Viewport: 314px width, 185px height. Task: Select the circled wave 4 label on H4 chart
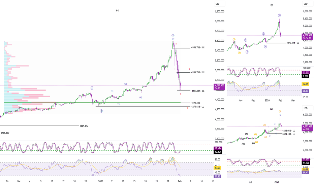tap(101, 111)
